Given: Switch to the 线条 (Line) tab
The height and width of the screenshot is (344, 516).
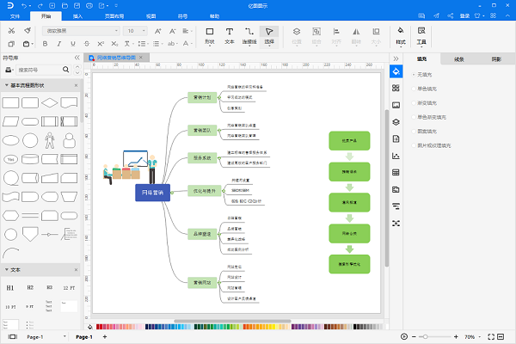Looking at the screenshot, I should coord(458,59).
